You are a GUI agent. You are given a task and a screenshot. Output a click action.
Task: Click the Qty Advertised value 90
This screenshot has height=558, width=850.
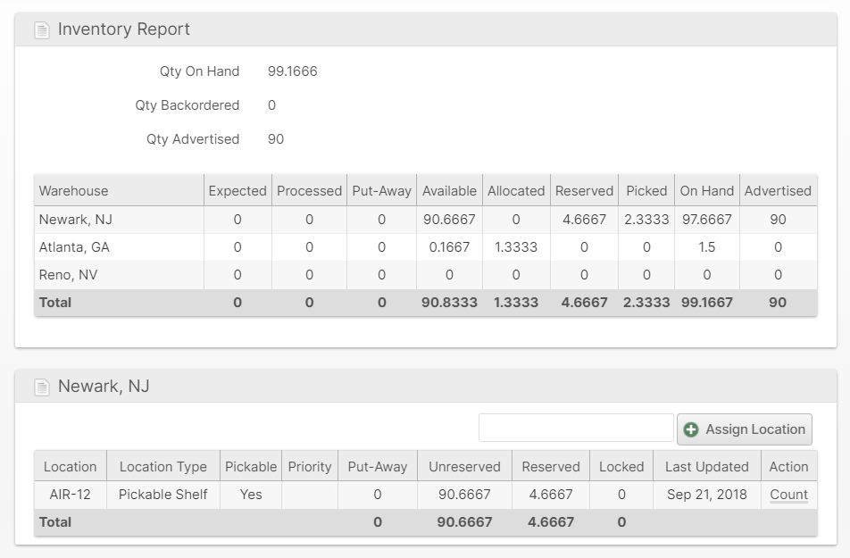[x=275, y=138]
